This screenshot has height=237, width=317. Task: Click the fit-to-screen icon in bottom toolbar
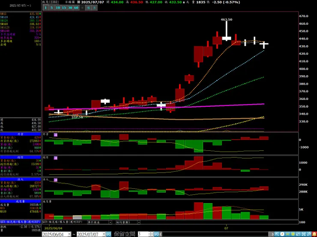(x=303, y=234)
